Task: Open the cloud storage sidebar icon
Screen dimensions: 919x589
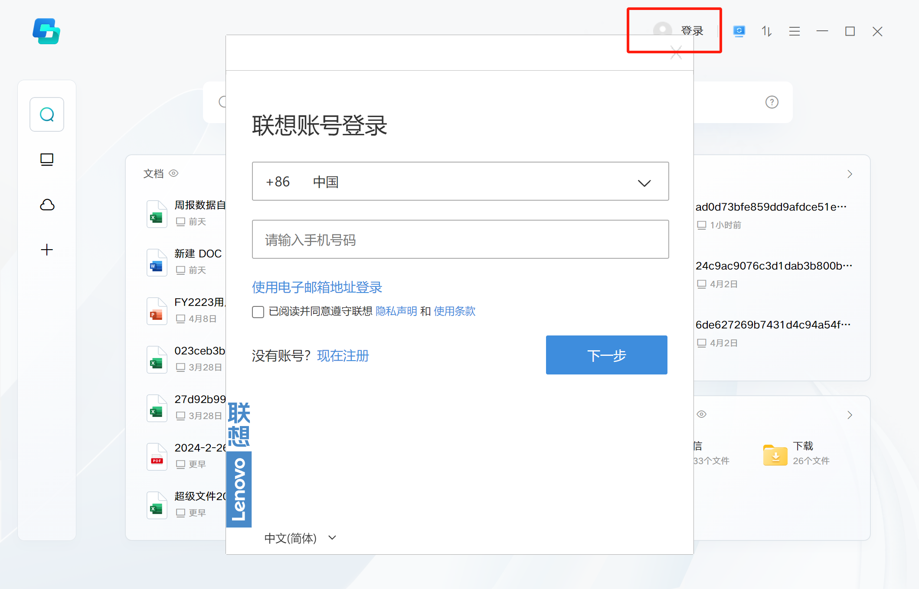Action: point(47,205)
